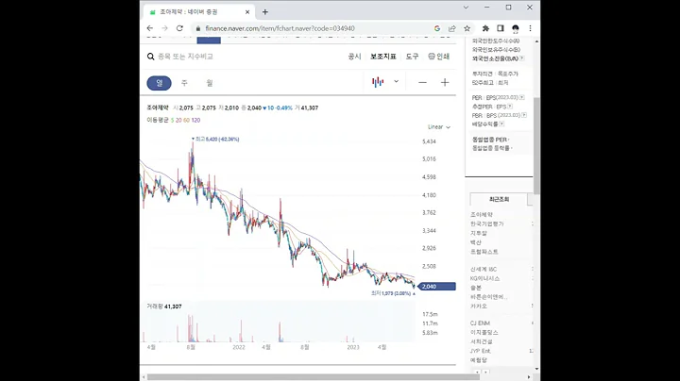This screenshot has height=381, width=680.
Task: Click the 거래량 41,307 volume label
Action: point(164,306)
